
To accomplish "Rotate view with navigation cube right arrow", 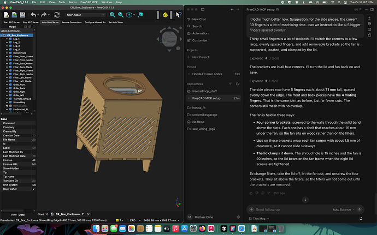I will click(x=181, y=39).
